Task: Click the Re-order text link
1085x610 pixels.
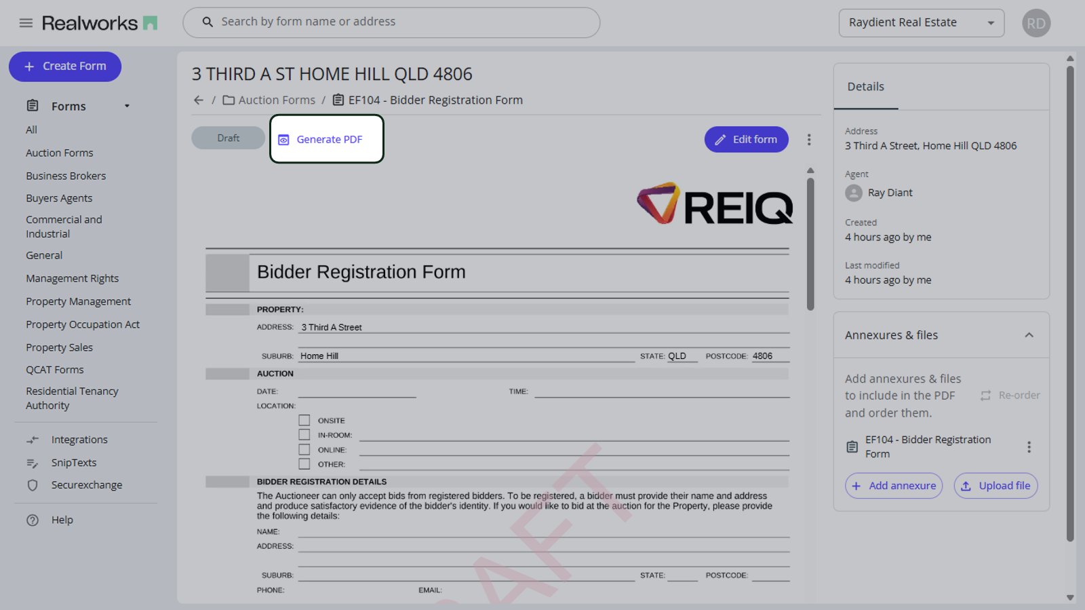Action: (x=1019, y=396)
